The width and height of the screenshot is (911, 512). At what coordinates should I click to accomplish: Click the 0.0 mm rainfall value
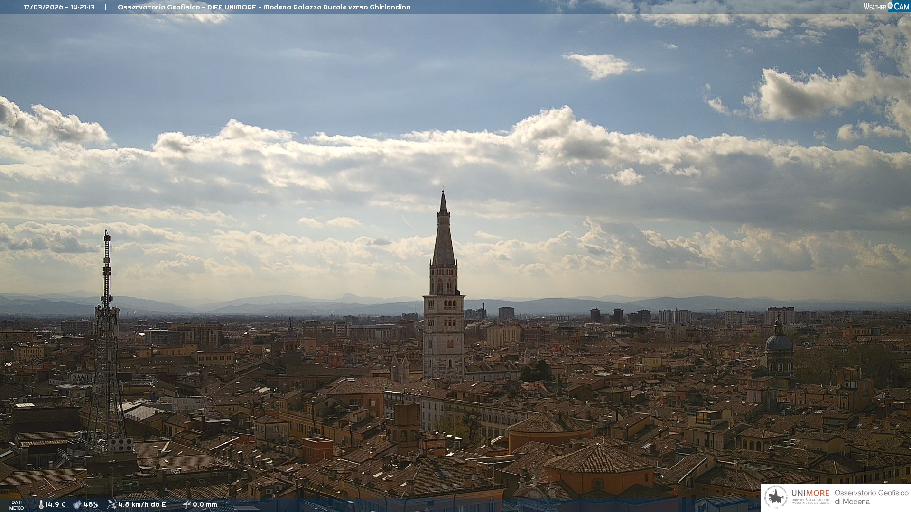tap(205, 504)
